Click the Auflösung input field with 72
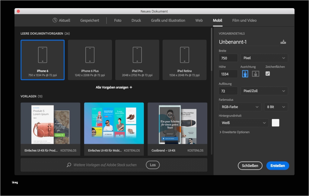 pos(228,91)
